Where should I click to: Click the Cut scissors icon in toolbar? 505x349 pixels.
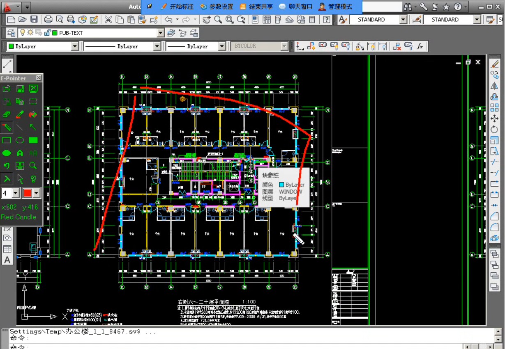[x=108, y=20]
